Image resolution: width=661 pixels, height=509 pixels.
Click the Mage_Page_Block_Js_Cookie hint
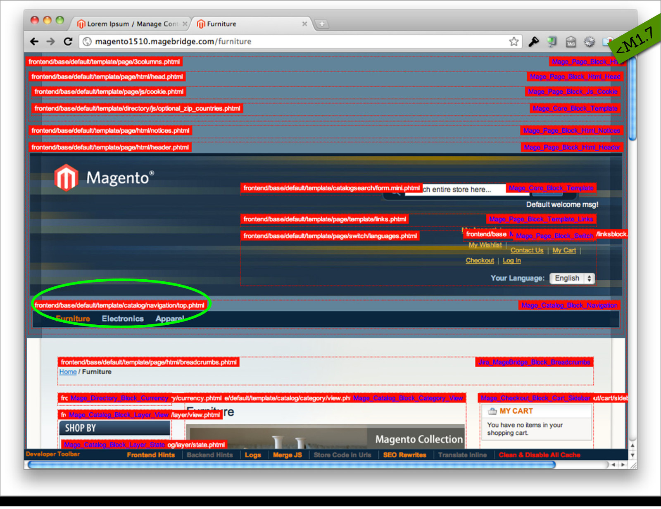tap(573, 92)
